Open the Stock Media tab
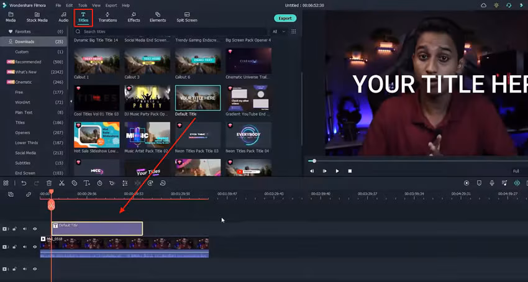Screen dimensions: 528x282 coord(37,17)
